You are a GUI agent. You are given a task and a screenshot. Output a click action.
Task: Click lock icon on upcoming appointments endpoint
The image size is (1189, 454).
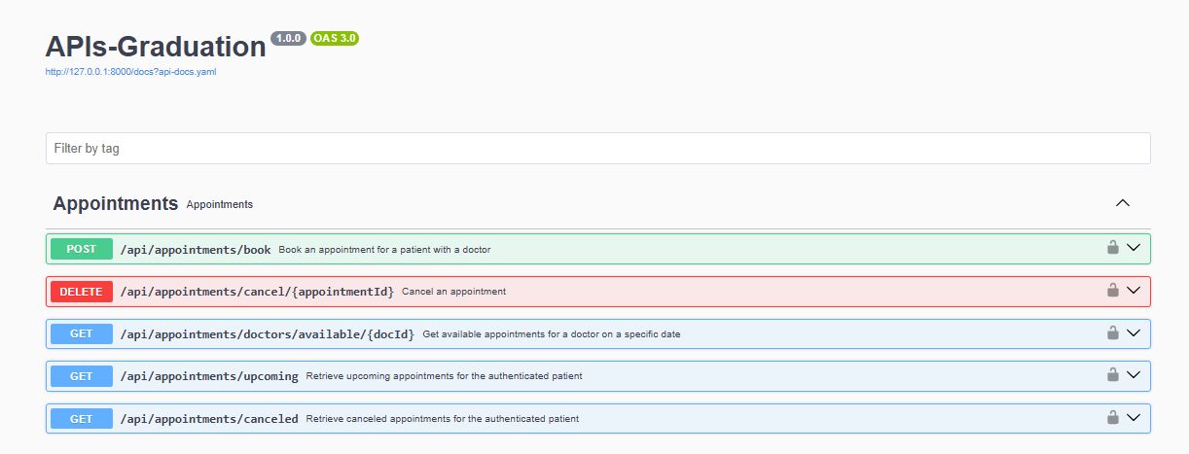(1112, 374)
